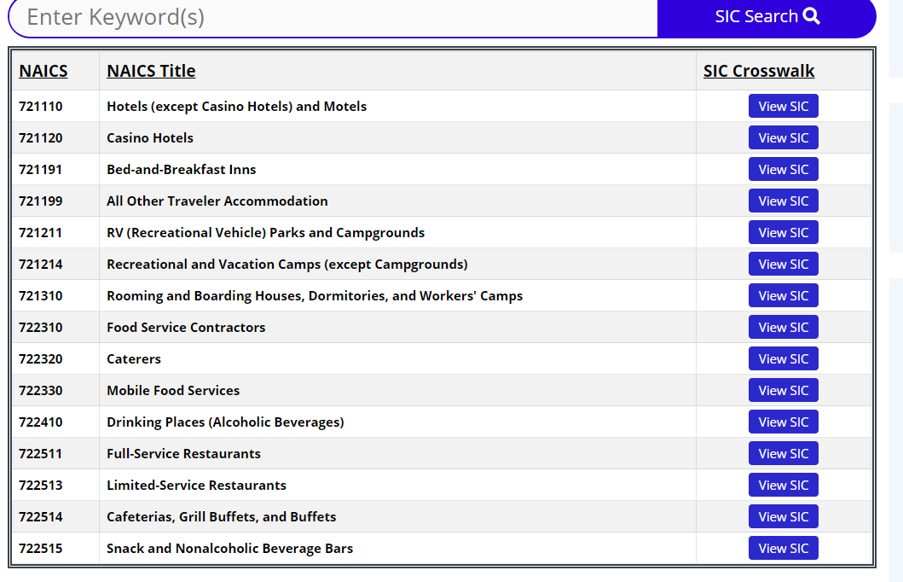View SIC for Cafeterias, Grill Buffets, and Buffets

click(x=784, y=517)
